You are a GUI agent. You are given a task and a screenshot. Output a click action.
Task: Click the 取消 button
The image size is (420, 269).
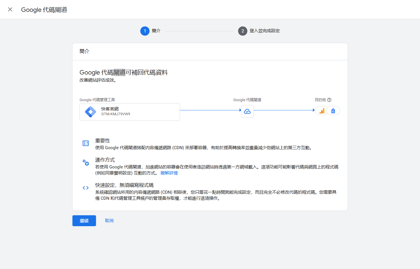109,221
